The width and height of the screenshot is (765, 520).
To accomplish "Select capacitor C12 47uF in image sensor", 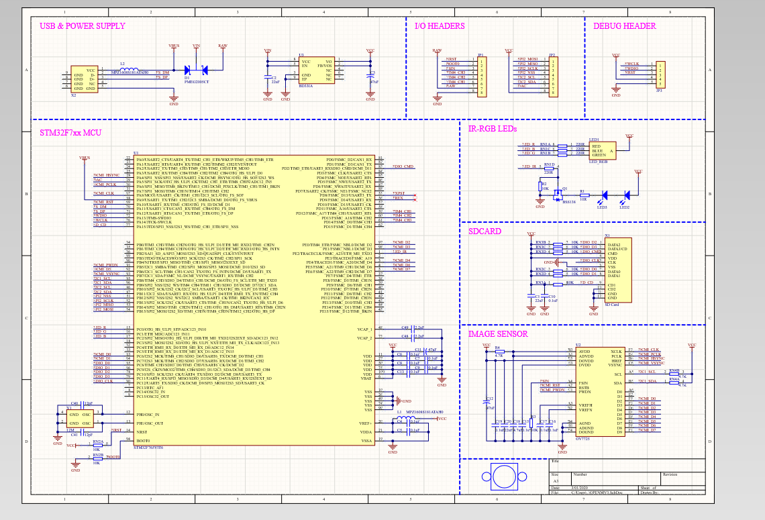I will click(x=487, y=403).
